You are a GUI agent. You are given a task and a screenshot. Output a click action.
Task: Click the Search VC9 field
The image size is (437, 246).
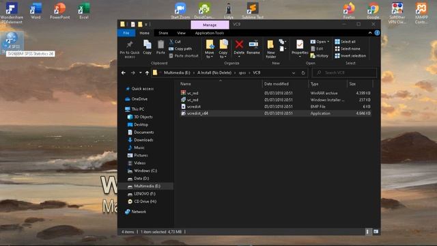344,73
